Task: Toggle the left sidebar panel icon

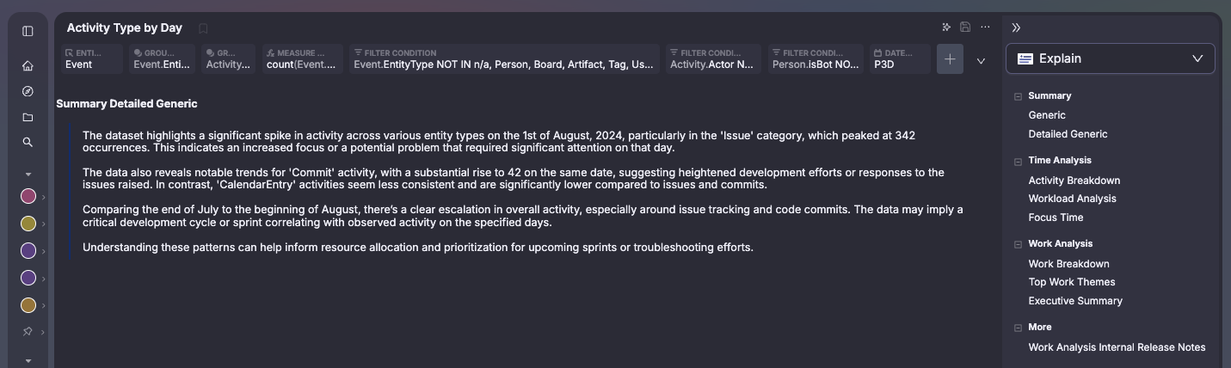Action: (28, 31)
